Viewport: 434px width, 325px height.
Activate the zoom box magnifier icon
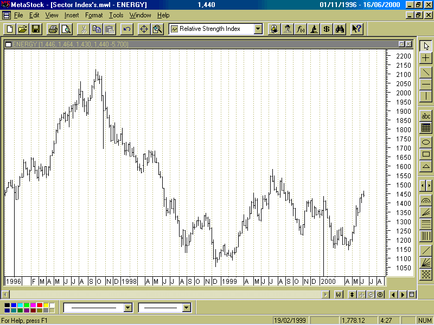point(157,29)
